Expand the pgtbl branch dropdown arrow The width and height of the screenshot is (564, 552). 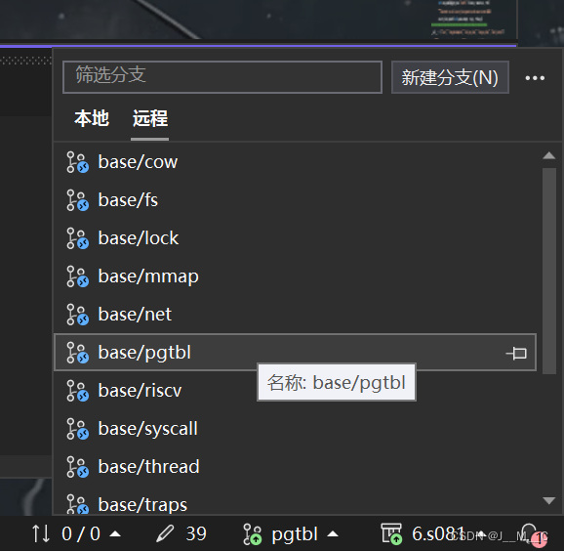pyautogui.click(x=333, y=534)
